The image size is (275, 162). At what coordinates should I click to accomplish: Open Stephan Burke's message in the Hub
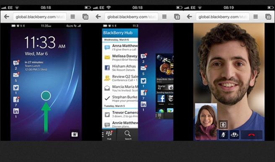point(120,99)
